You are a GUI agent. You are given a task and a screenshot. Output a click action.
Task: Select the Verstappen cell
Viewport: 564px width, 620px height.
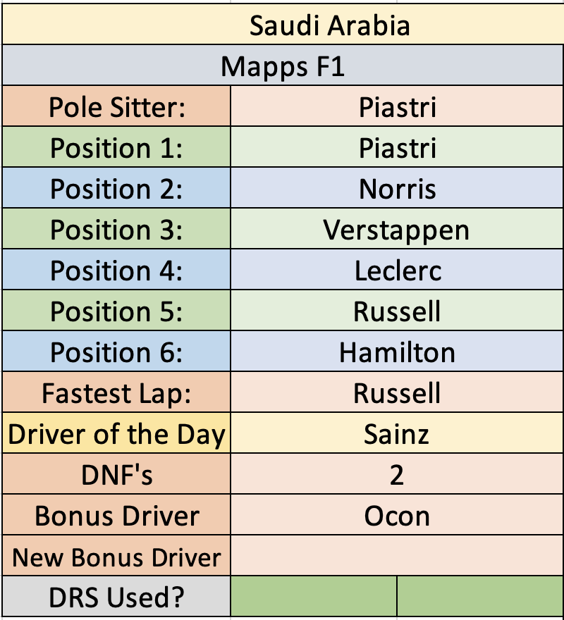398,228
